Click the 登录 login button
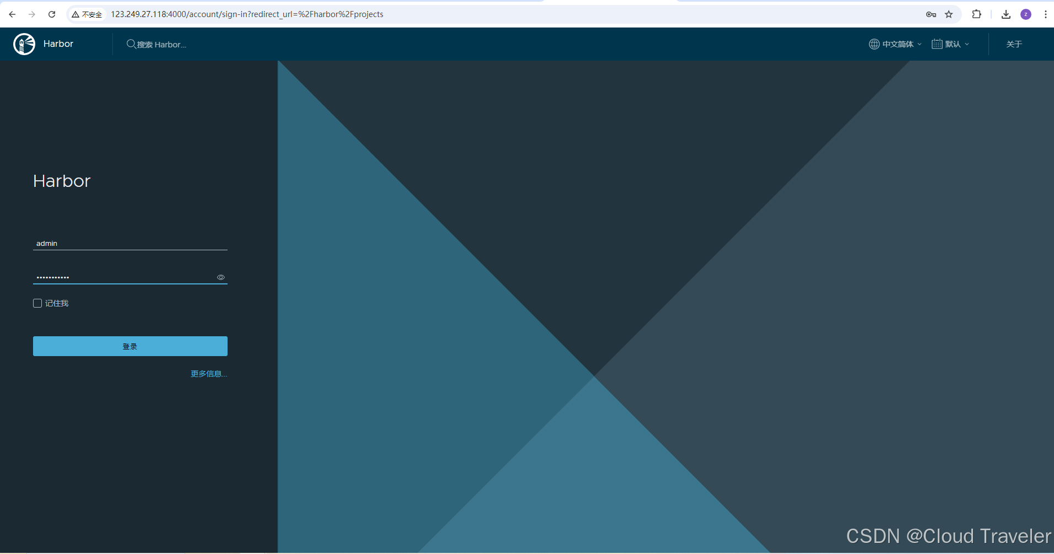The height and width of the screenshot is (554, 1054). (x=130, y=346)
